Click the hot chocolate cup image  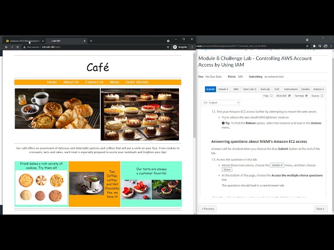pos(87,183)
